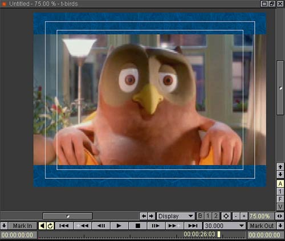
Task: Toggle the audio speaker button
Action: (x=42, y=226)
